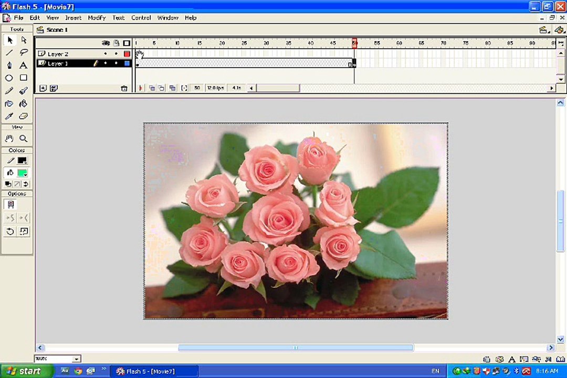
Task: Open the fill color picker dropdown
Action: 23,173
